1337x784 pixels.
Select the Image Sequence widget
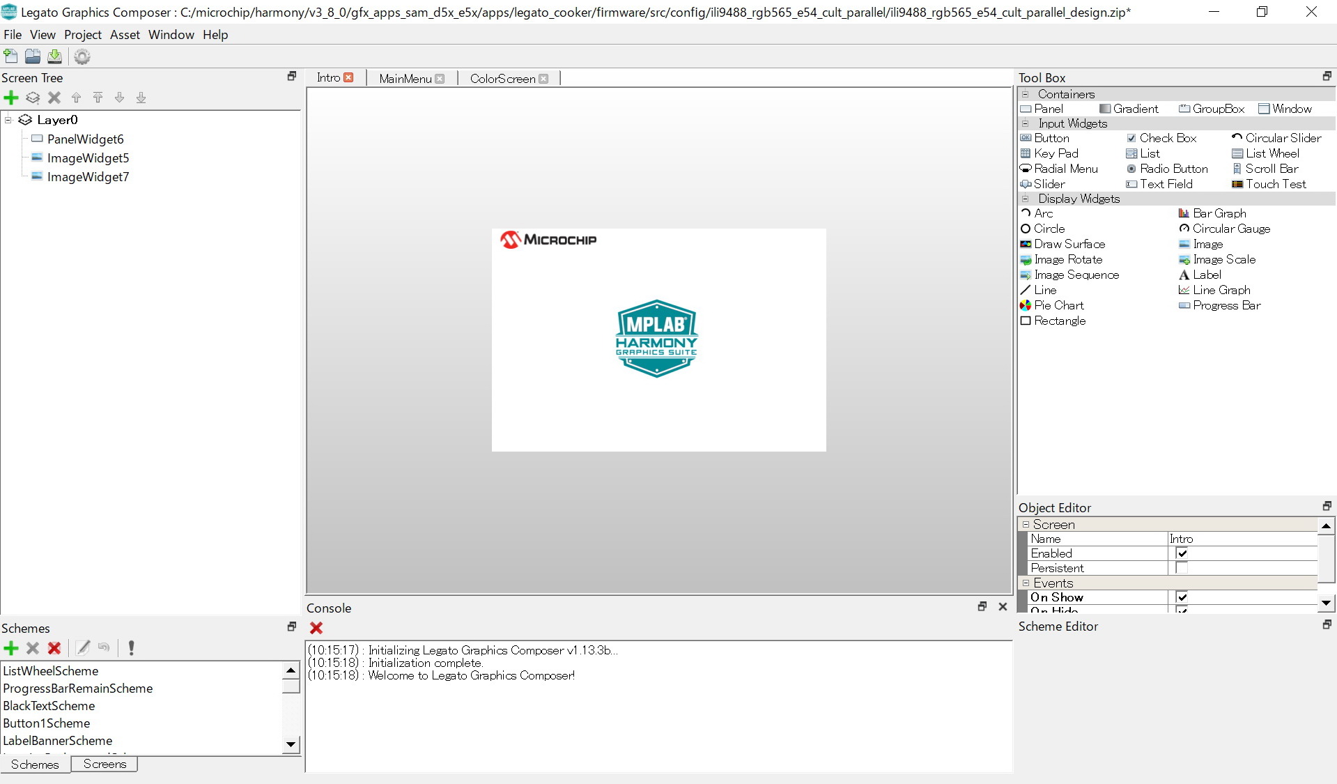[x=1069, y=275]
